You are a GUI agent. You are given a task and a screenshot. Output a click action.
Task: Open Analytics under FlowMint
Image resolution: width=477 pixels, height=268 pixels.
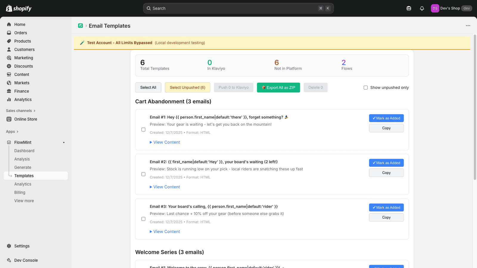tap(23, 184)
